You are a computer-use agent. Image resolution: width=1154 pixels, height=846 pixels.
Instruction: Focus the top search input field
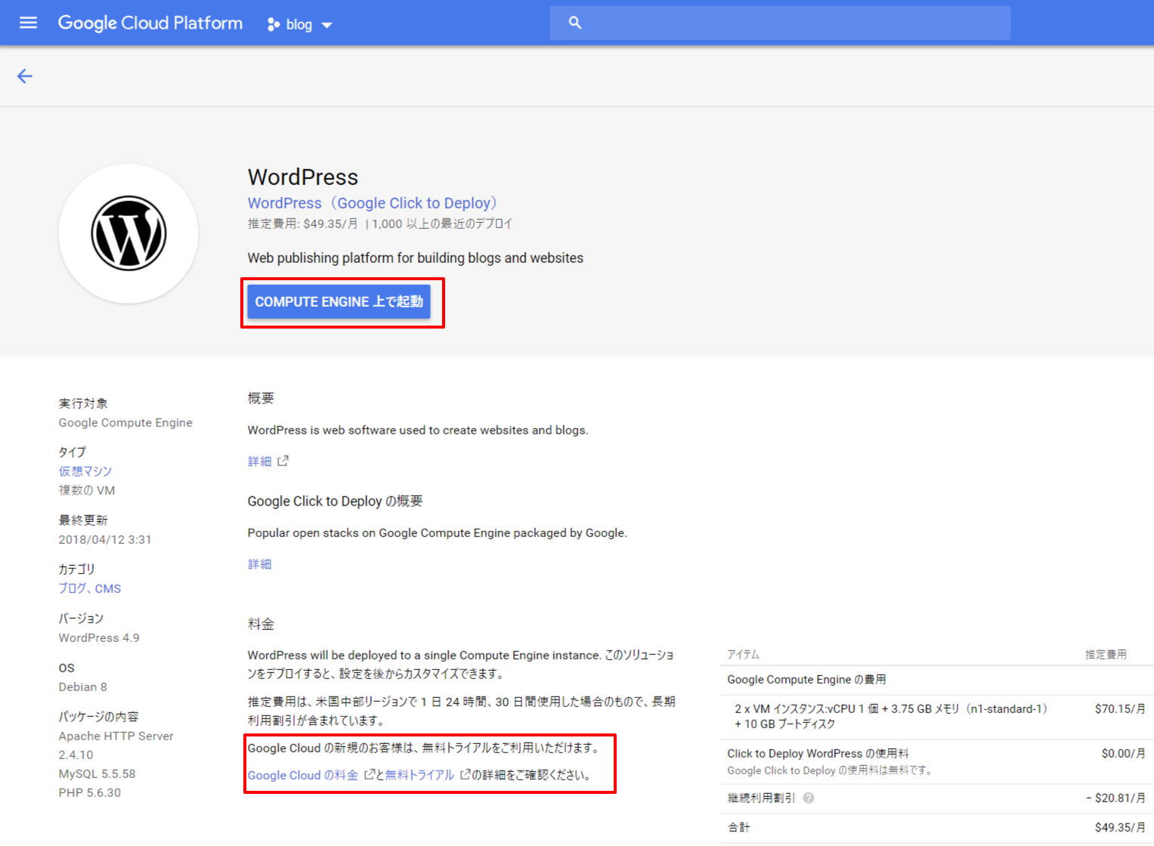(794, 23)
